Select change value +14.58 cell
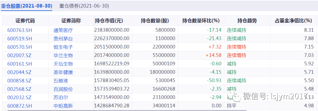Screen dimensions: 318x111 pyautogui.click(x=213, y=55)
